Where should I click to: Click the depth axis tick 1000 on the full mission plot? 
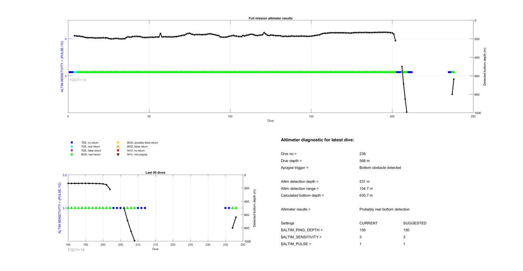(478, 113)
